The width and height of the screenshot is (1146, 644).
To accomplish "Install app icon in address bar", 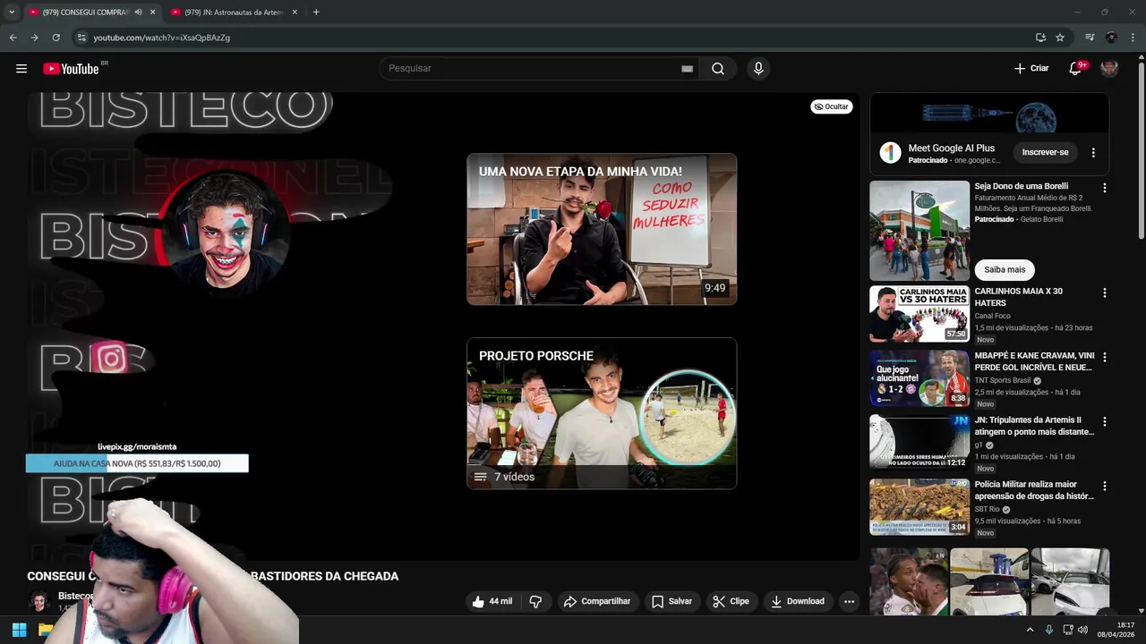I will point(1040,38).
